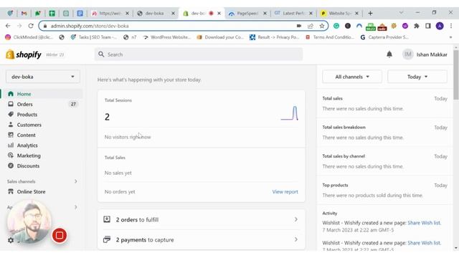This screenshot has height=258, width=459.
Task: Click the Online Store storefront icon
Action: 11,191
